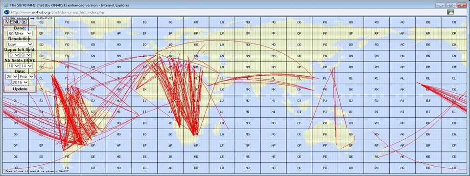
Task: Maximize the Internet Explorer window
Action: tap(451, 5)
